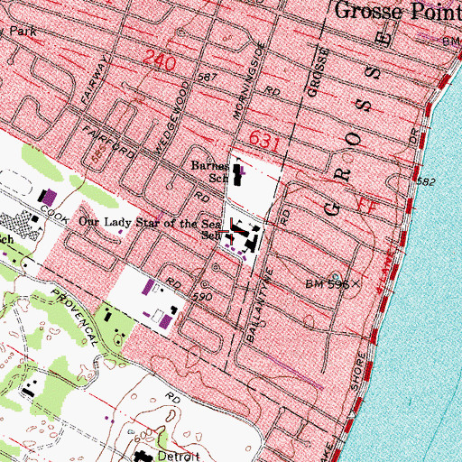Click the 'SHORE' road label along lake
This screenshot has width=462, height=462.
pyautogui.click(x=359, y=372)
